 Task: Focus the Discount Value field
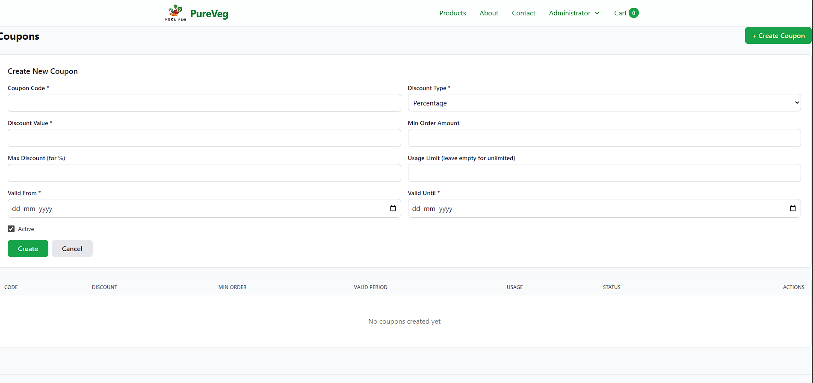coord(204,138)
